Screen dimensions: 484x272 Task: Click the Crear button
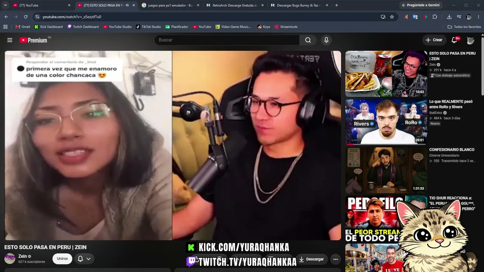coord(434,40)
